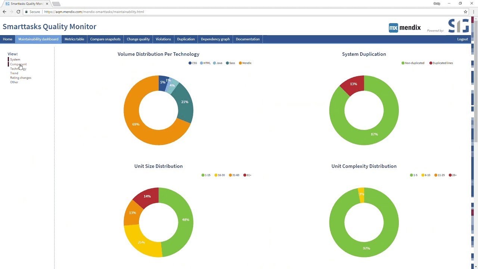Open the Metrics table page

click(74, 39)
